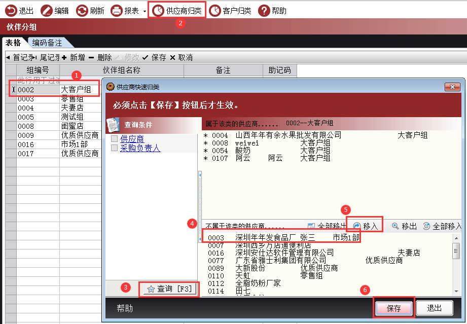Switch to the 表格 tab
The image size is (467, 324).
[13, 43]
